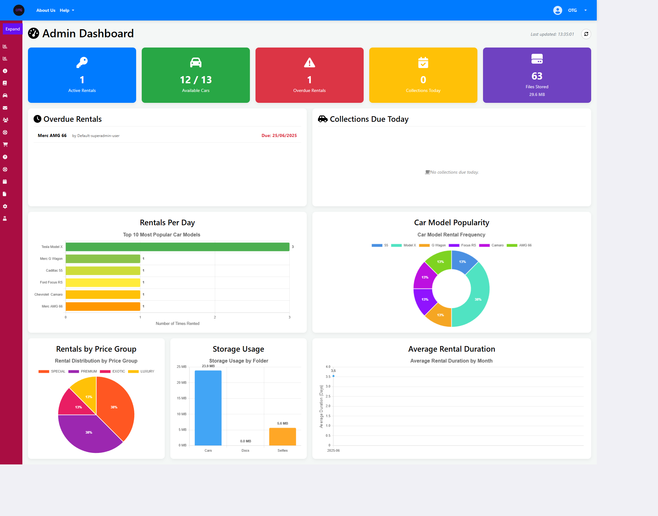Click the OTG username label
658x516 pixels.
click(572, 10)
